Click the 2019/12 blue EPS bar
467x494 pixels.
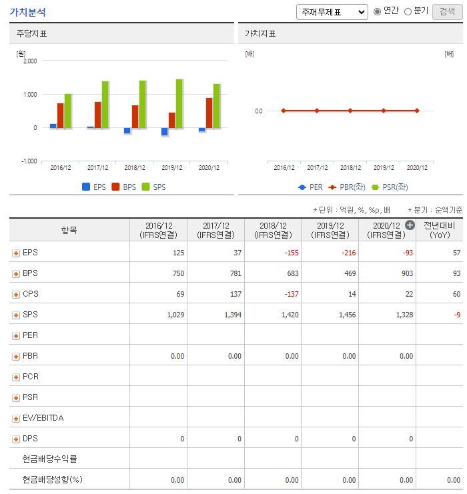pos(164,132)
